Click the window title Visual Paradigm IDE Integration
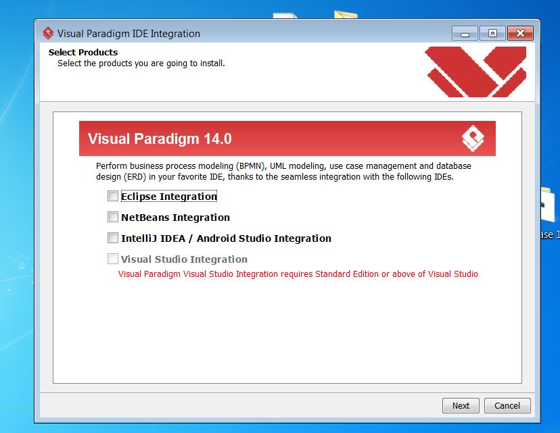This screenshot has height=433, width=560. 129,34
